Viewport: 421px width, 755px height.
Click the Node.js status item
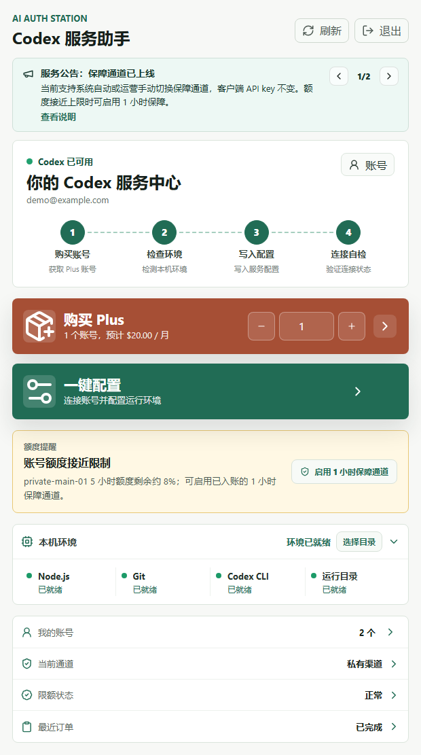click(x=69, y=582)
